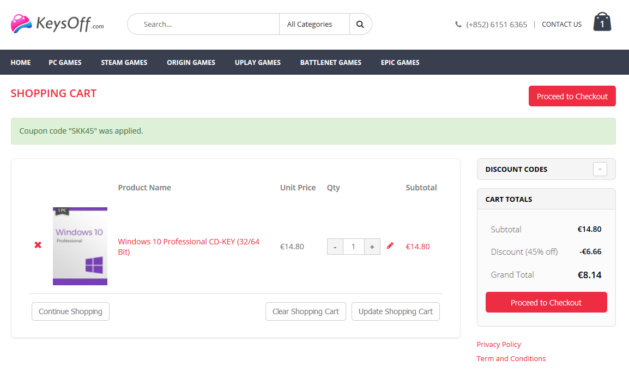Open the UPLAY GAMES menu
Screen dimensions: 629x372
257,63
